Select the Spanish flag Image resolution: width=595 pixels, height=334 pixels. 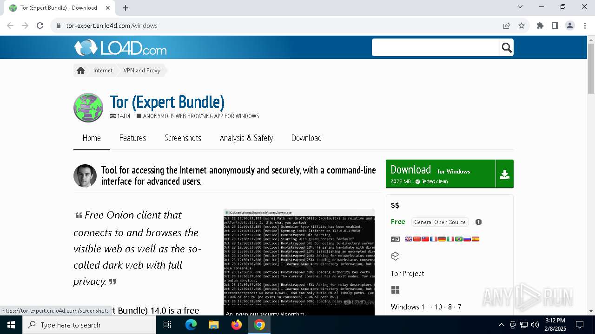(x=476, y=239)
